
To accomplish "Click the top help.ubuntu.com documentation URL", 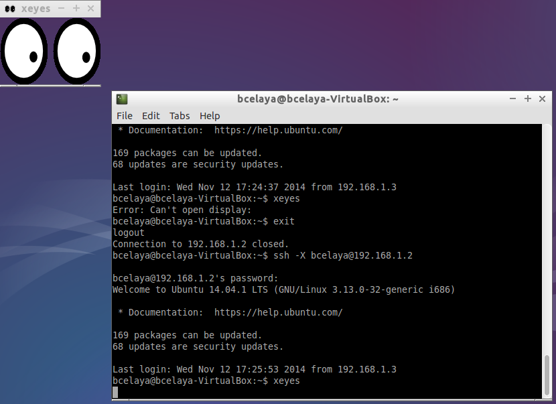I will point(279,130).
